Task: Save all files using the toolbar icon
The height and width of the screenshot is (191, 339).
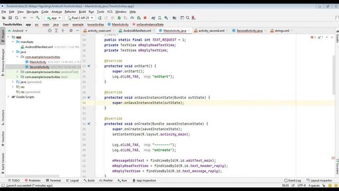Action: click(10, 18)
